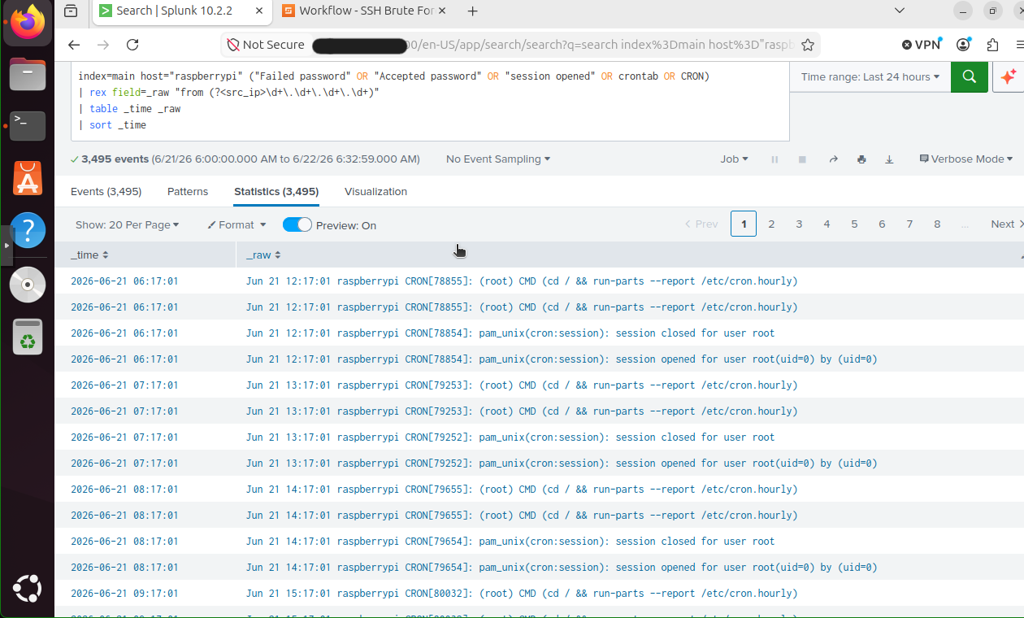Open the browser extensions puzzle icon
The width and height of the screenshot is (1024, 618).
tap(992, 45)
